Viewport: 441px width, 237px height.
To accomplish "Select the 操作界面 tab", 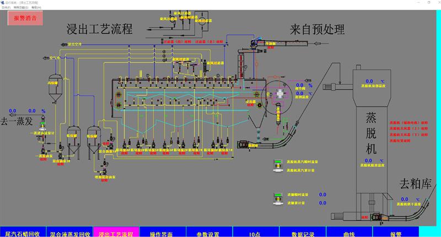I will 163,233.
